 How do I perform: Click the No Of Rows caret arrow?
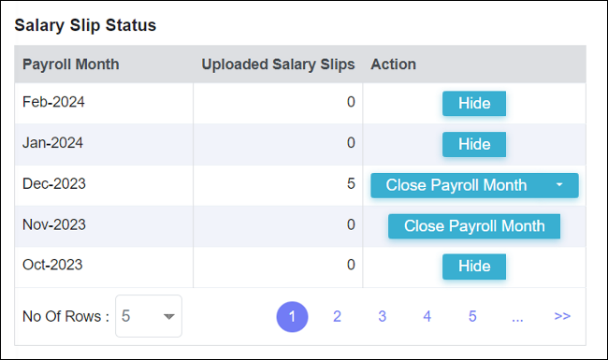pos(169,317)
